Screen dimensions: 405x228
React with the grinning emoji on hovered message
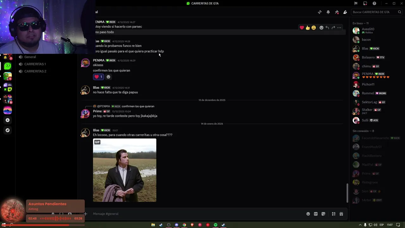click(x=314, y=28)
